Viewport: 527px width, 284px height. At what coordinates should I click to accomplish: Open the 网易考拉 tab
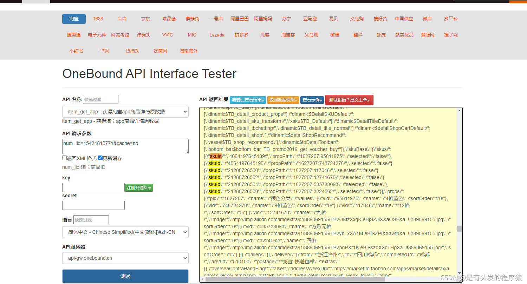pyautogui.click(x=120, y=35)
